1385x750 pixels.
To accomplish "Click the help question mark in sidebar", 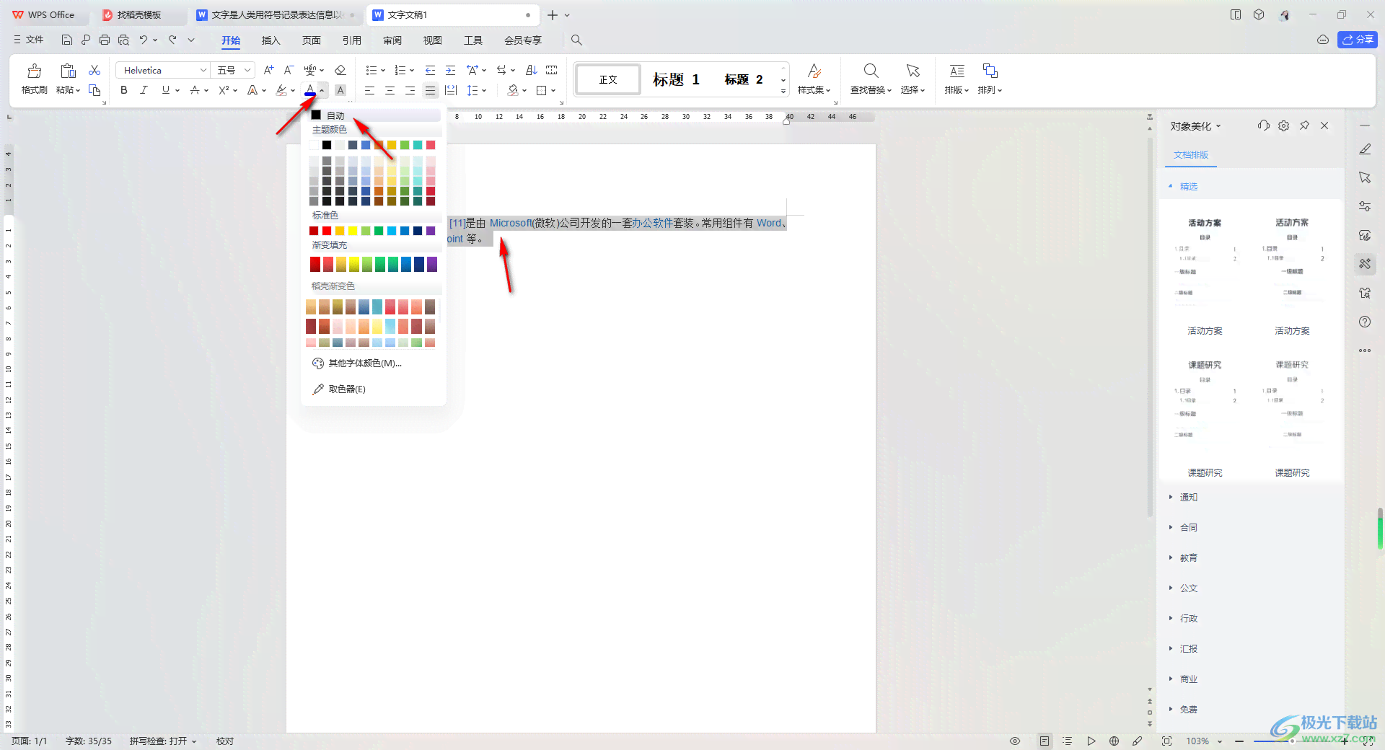I will (1365, 322).
